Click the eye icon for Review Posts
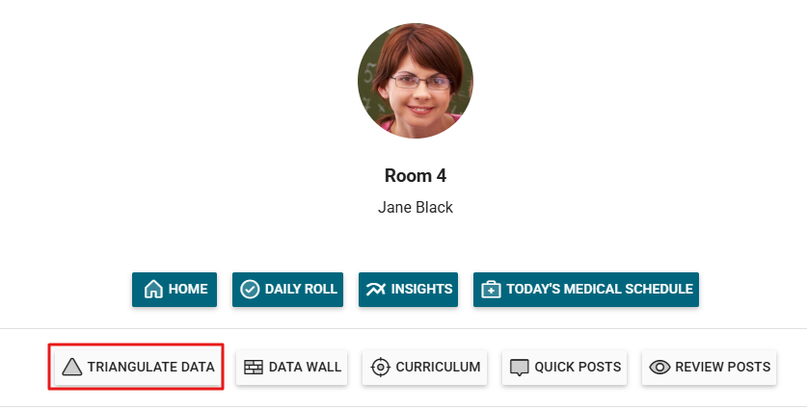 (x=660, y=367)
